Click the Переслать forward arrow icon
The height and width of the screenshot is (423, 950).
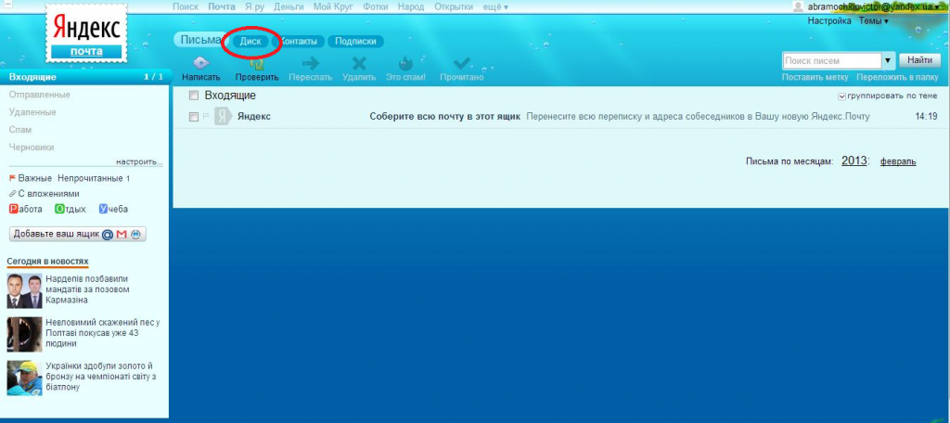tap(310, 63)
